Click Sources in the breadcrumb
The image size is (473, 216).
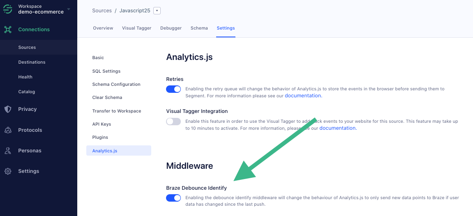[x=102, y=11]
